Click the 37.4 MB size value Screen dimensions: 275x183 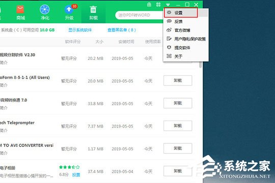click(x=96, y=171)
